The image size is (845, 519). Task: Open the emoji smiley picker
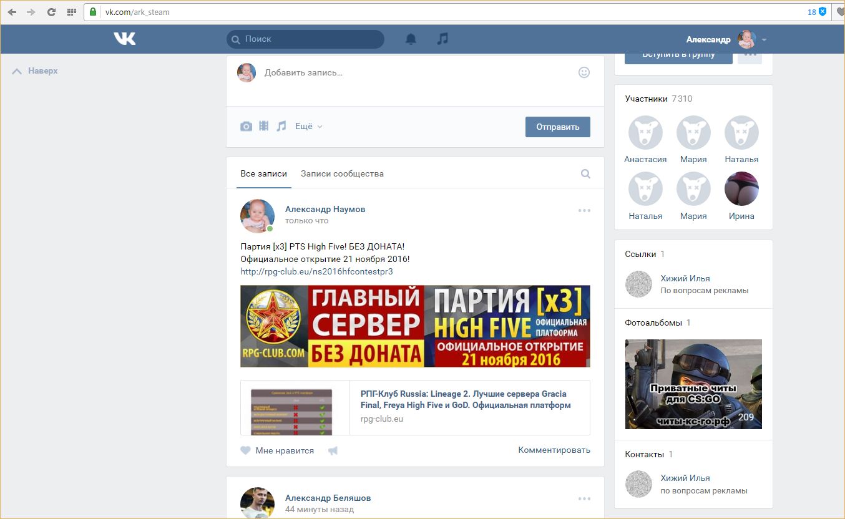584,72
